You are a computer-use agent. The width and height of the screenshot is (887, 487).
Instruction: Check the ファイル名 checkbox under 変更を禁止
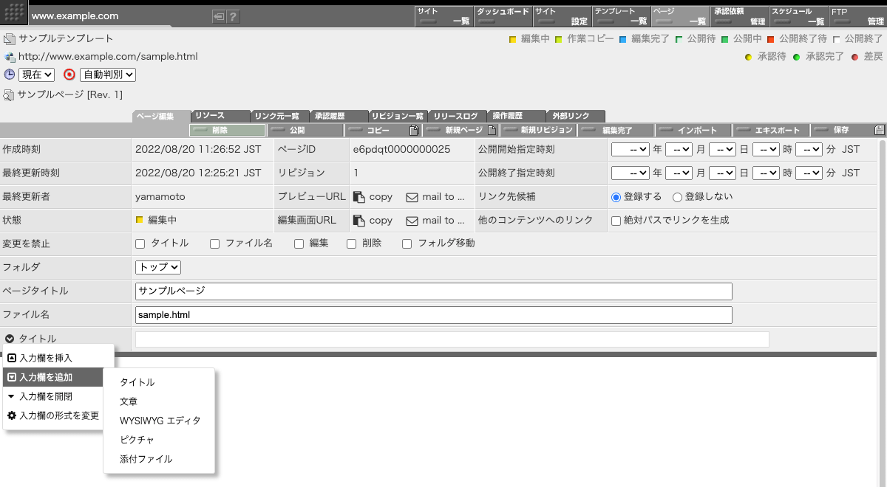tap(214, 243)
